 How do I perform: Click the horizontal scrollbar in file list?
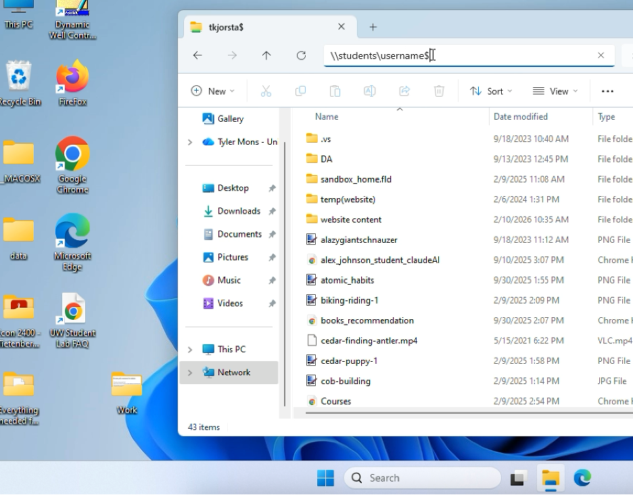(x=468, y=413)
